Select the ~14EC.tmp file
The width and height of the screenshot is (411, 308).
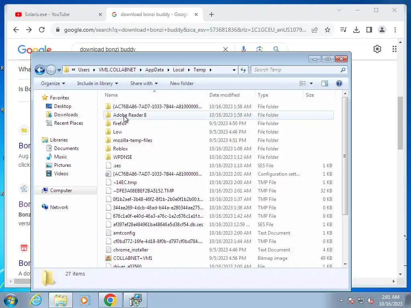(219, 182)
